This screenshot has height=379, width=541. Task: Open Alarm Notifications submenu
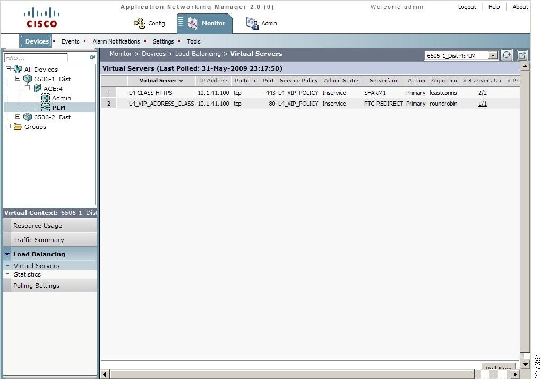[x=116, y=41]
